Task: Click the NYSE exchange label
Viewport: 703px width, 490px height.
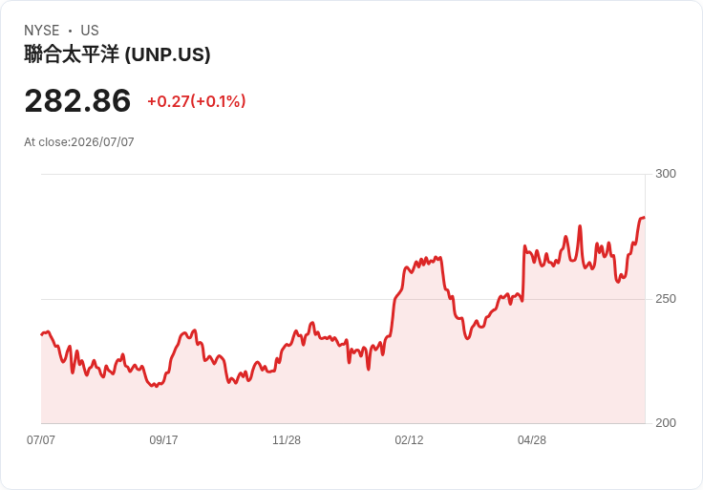Action: tap(42, 31)
